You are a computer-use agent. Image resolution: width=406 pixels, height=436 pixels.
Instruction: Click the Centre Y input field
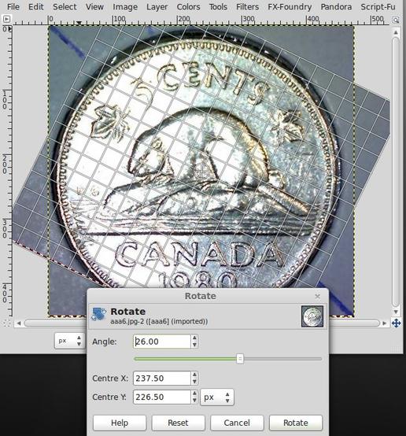tap(162, 397)
